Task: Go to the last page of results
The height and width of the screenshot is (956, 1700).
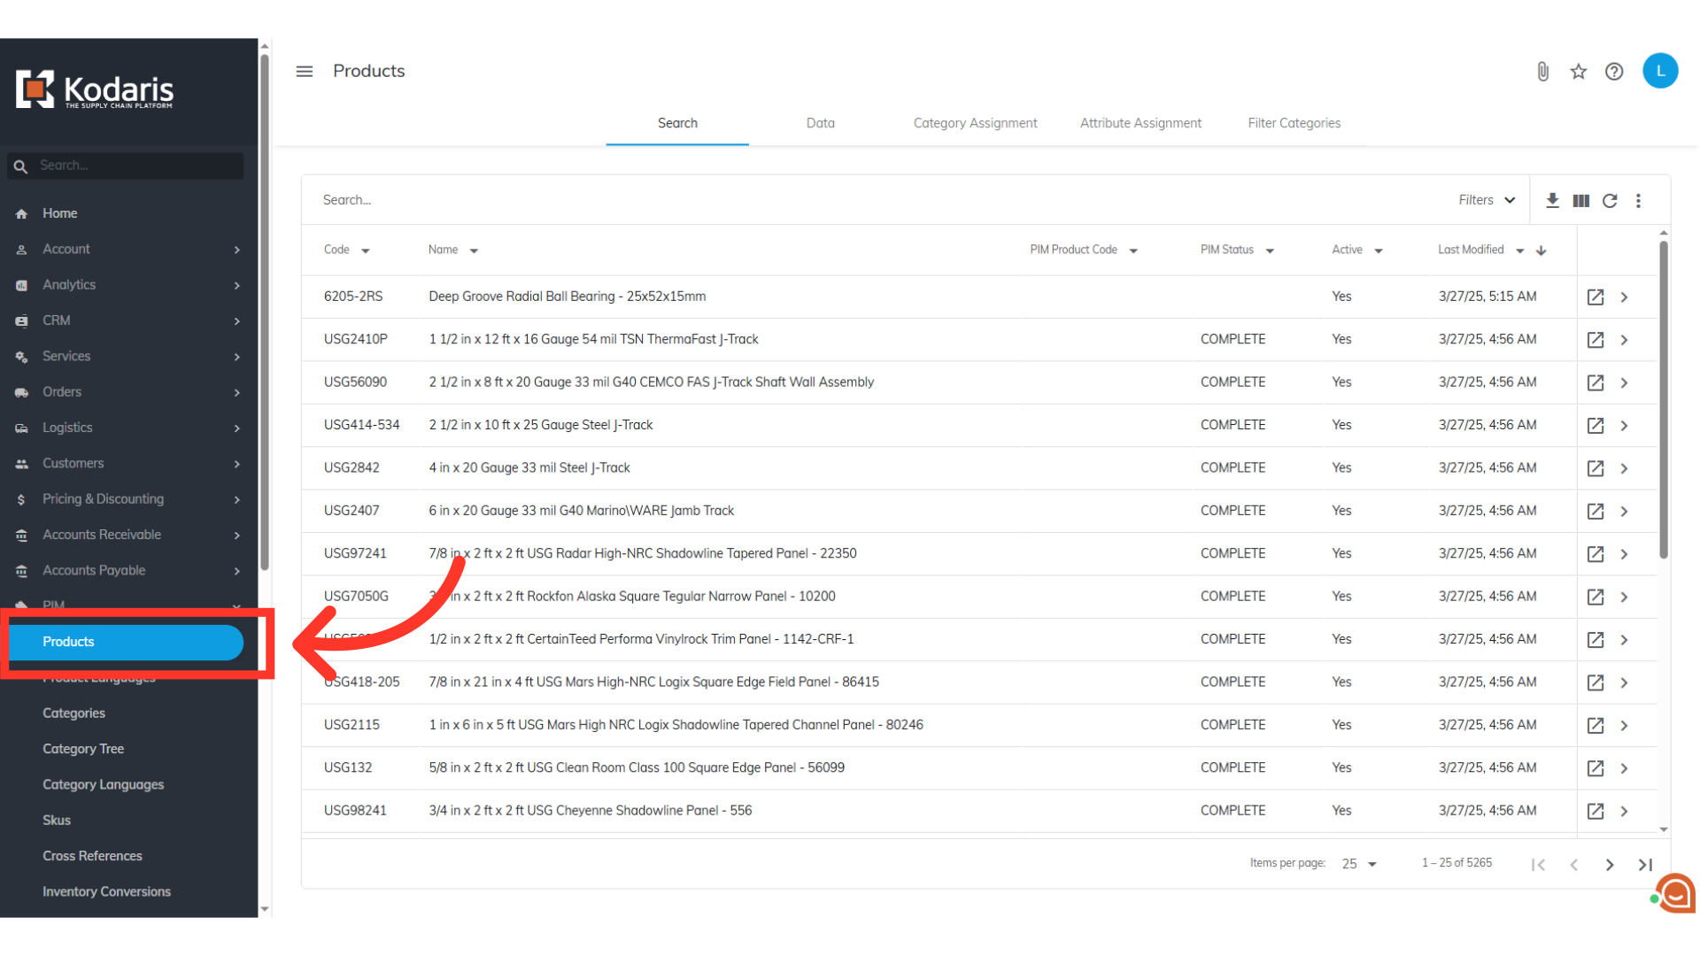Action: 1645,865
